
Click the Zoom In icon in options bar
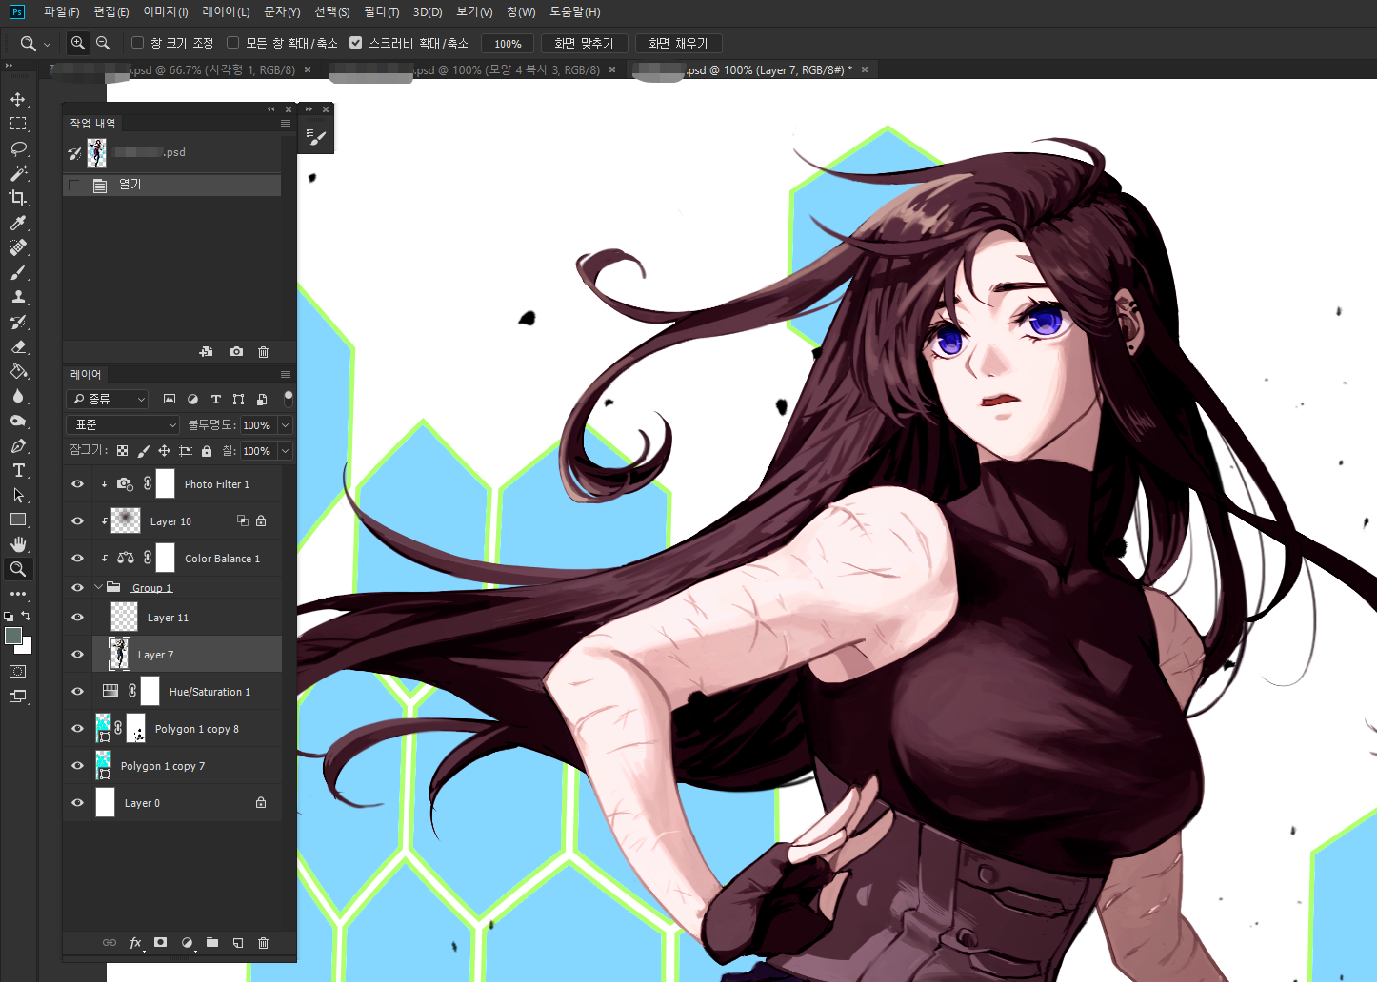(x=78, y=43)
